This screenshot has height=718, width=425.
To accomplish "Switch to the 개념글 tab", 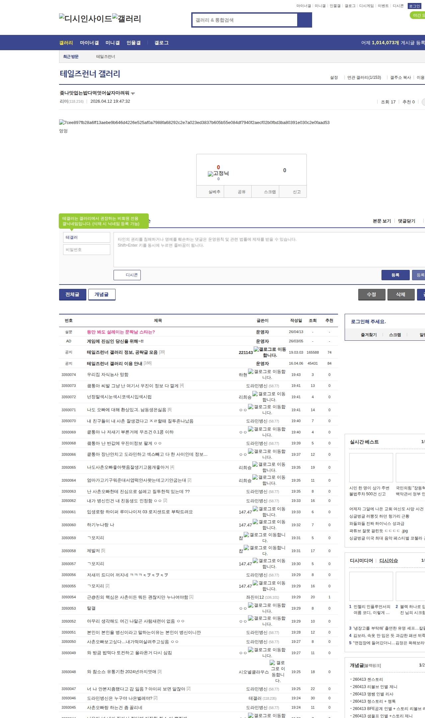I will click(102, 295).
